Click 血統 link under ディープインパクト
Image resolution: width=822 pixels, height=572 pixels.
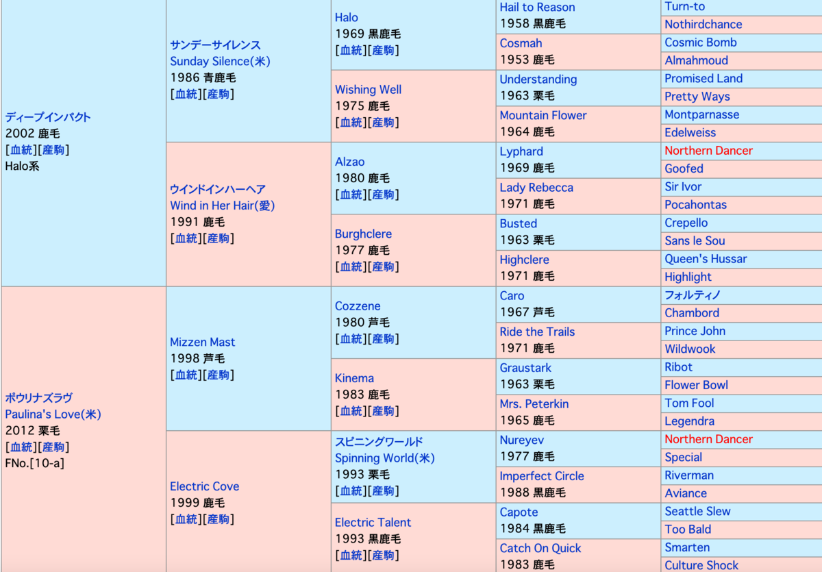pos(21,150)
